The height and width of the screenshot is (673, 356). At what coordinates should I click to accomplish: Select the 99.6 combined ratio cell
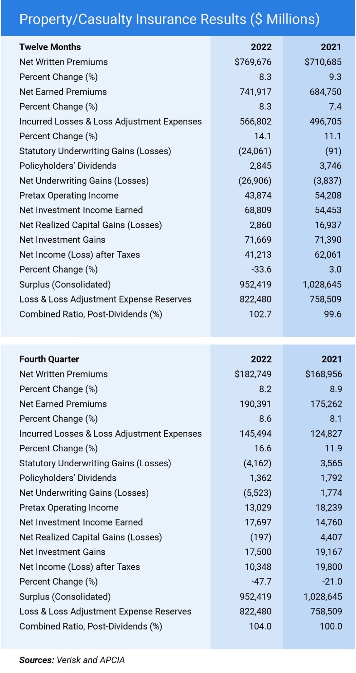coord(332,314)
